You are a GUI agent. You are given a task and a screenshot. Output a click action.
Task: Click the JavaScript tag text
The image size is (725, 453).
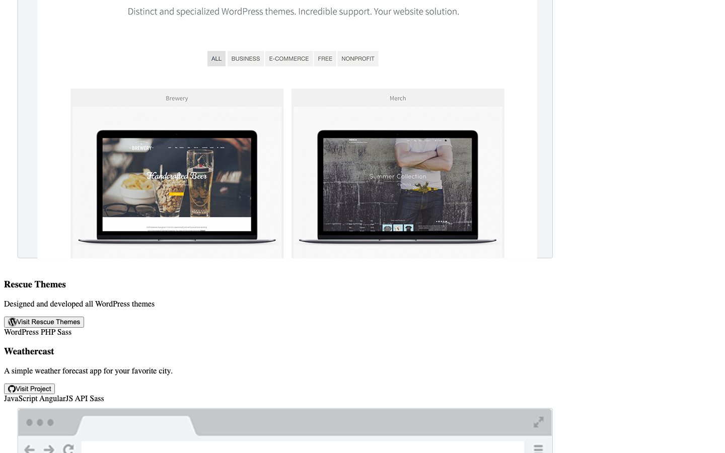pos(21,399)
